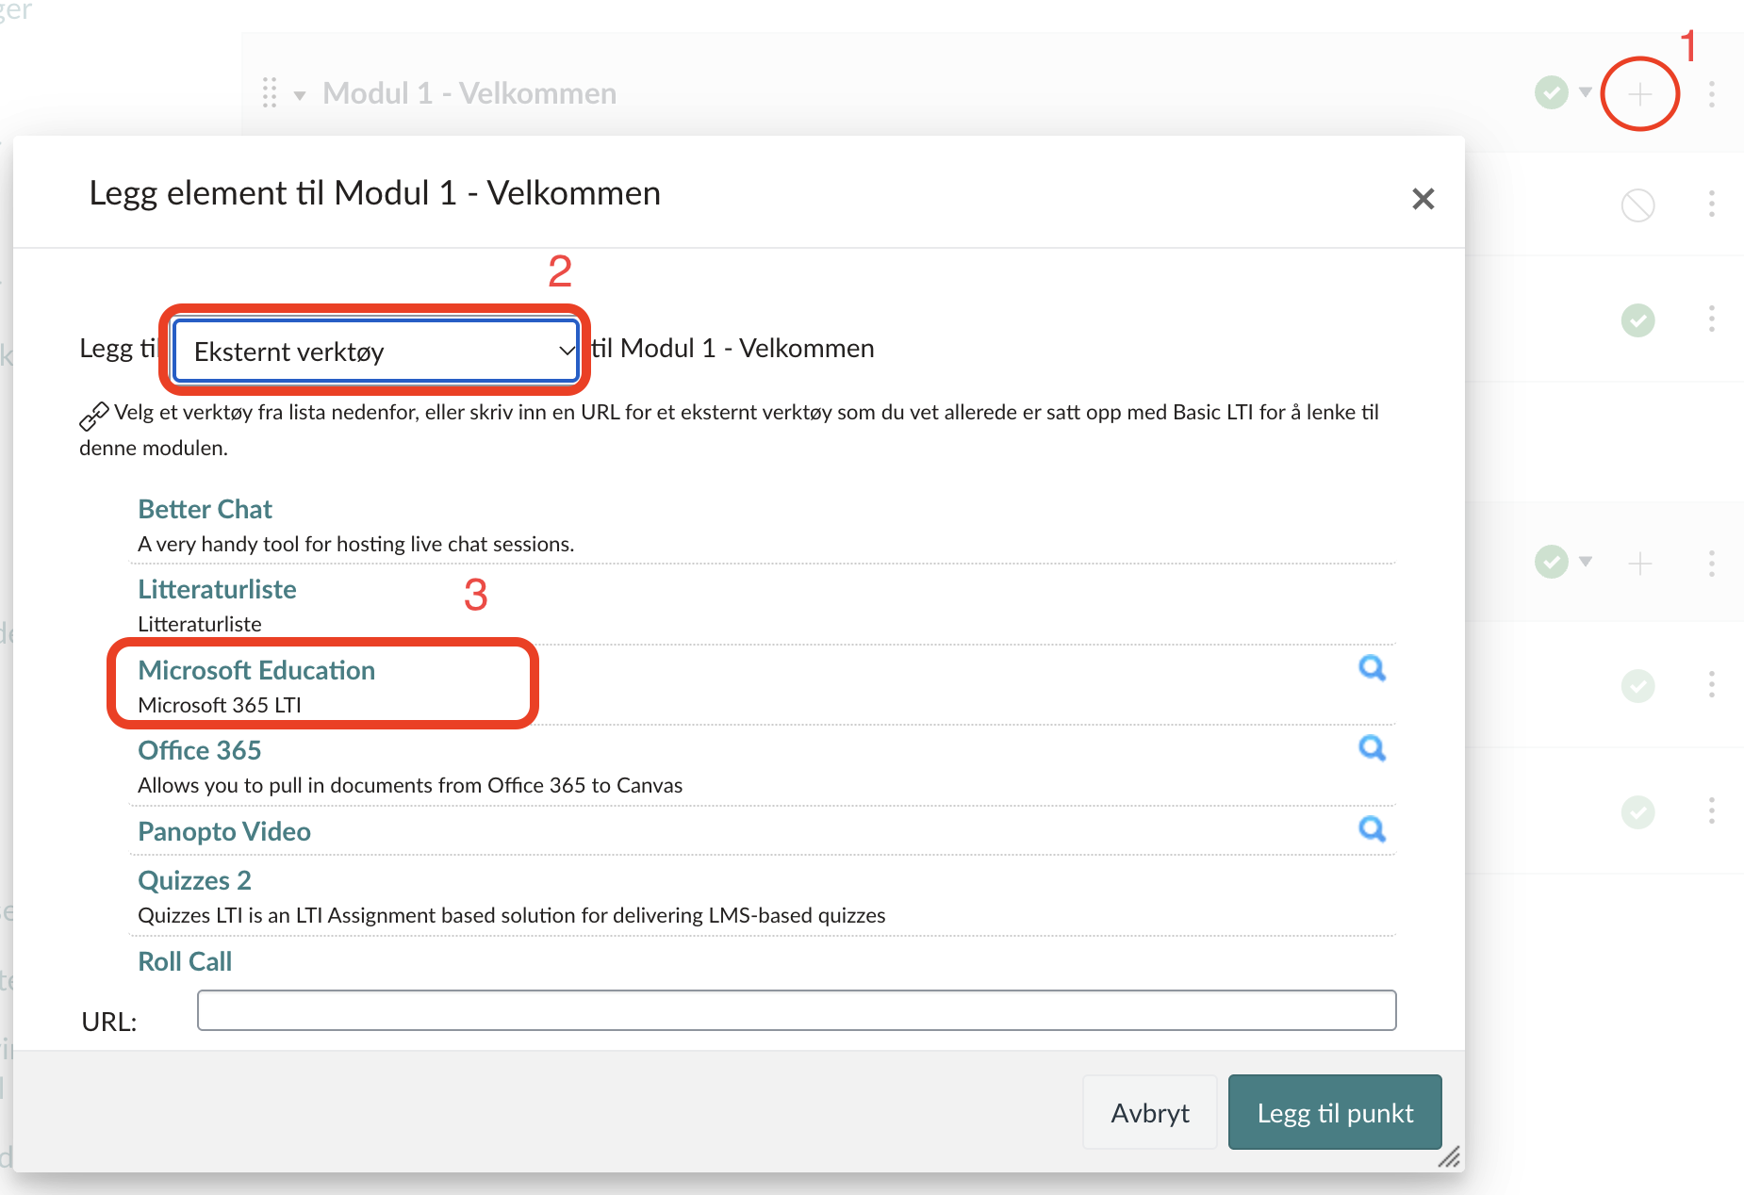Select Panopto Video tool
Screen dimensions: 1744x1195
[x=224, y=831]
